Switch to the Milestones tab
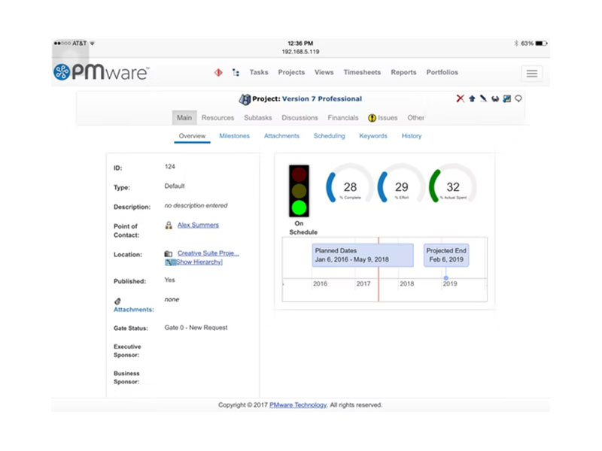 click(x=235, y=136)
